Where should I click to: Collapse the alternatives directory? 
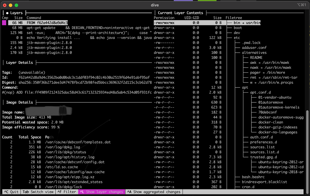[254, 53]
